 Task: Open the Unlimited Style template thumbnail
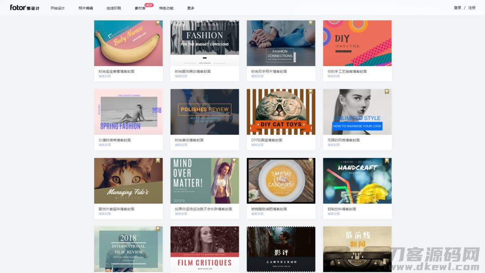(357, 112)
